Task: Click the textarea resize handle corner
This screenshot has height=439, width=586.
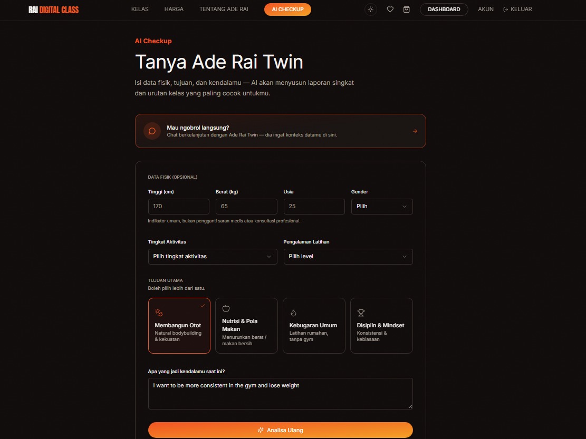Action: coord(410,407)
